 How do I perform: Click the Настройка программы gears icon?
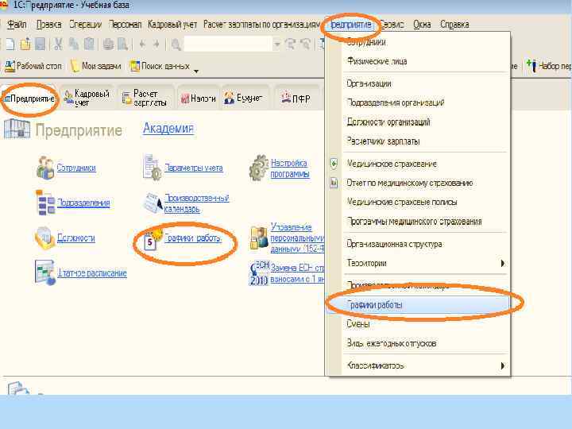pyautogui.click(x=259, y=168)
